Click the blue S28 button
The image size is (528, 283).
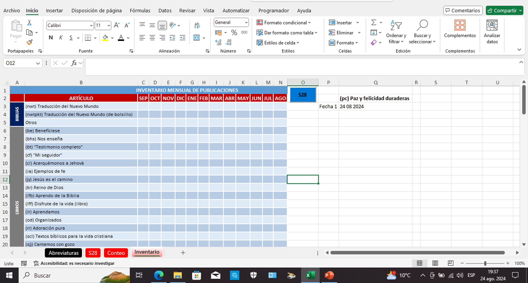click(303, 95)
